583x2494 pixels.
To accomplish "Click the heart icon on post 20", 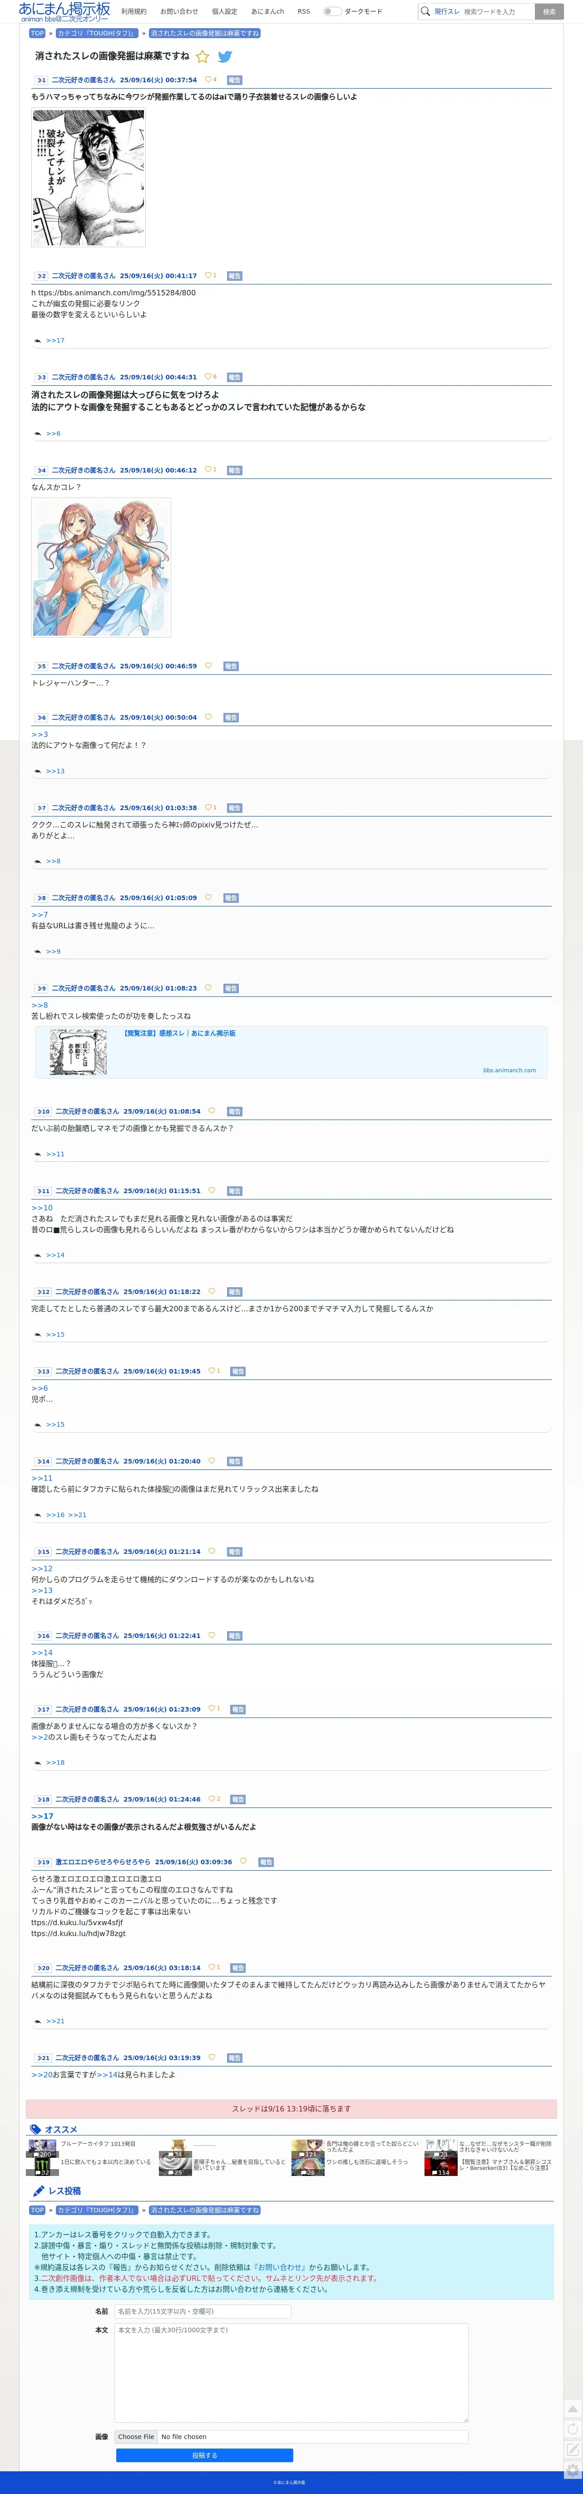I will coord(212,1966).
